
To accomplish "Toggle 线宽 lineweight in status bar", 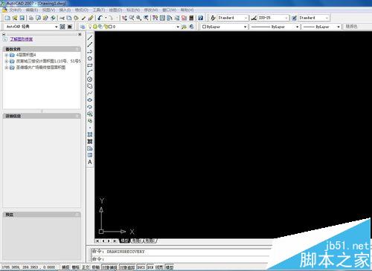I will (159, 267).
